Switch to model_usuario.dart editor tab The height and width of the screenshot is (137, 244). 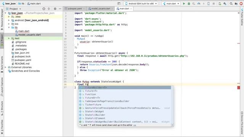pyautogui.click(x=101, y=9)
